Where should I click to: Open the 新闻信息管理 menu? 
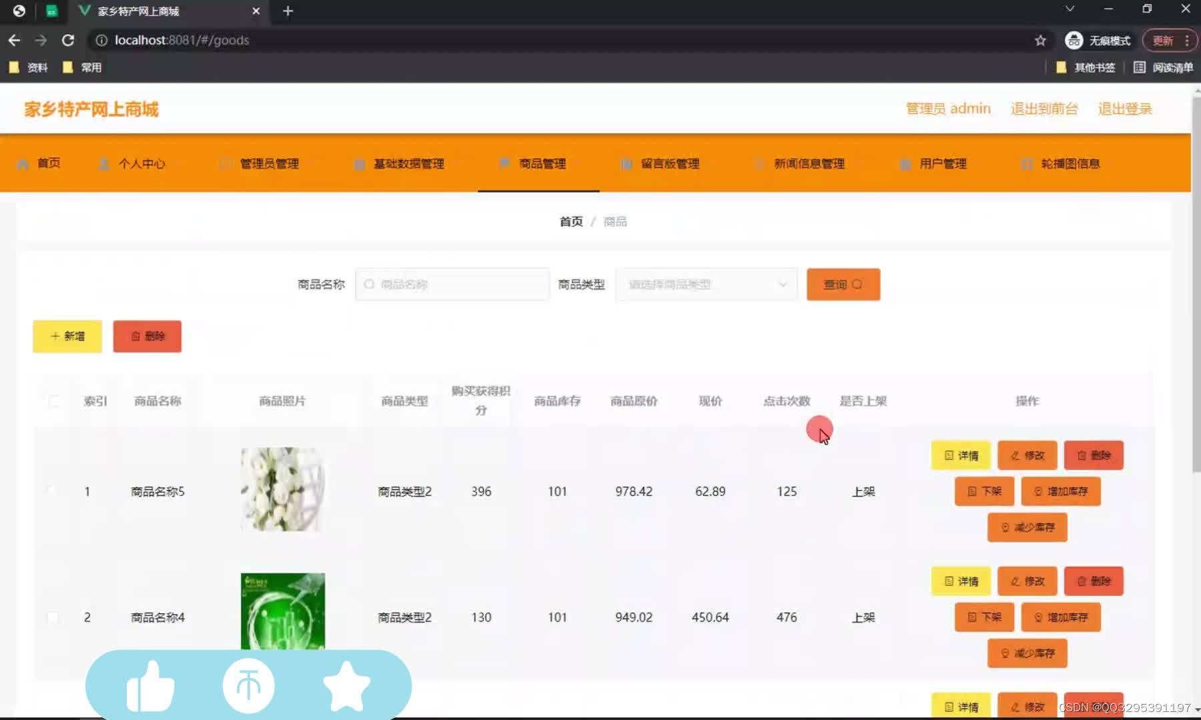[799, 163]
